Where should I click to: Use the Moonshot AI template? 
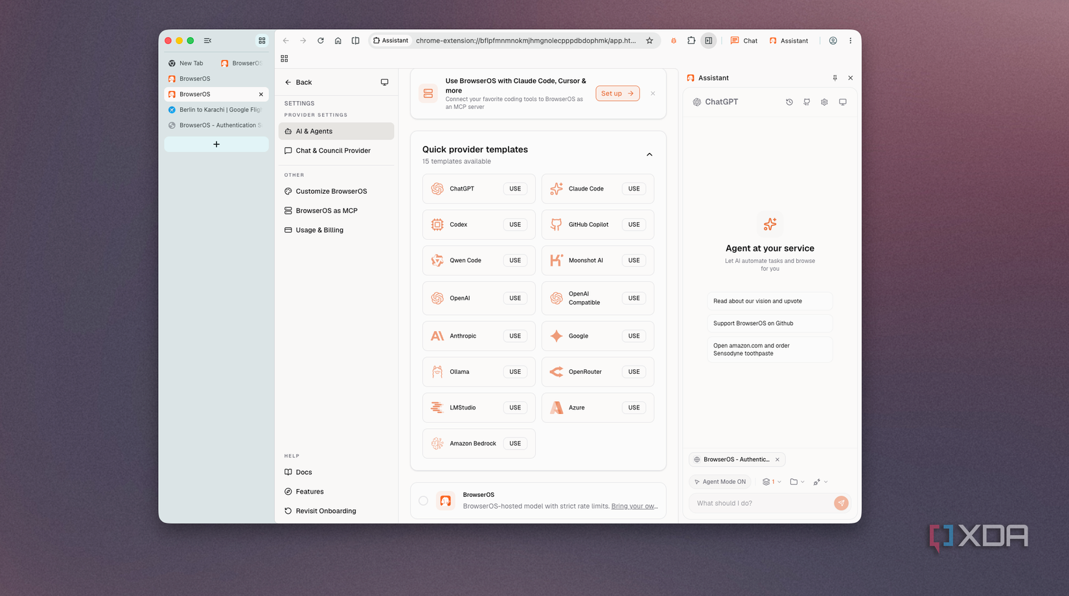coord(634,260)
